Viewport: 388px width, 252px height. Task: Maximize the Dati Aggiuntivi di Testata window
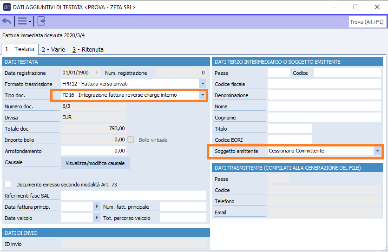coord(356,7)
